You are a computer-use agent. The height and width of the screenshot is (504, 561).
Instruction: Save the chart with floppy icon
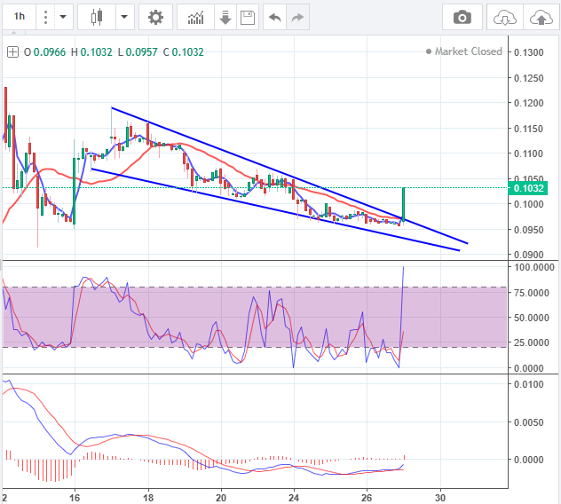[x=248, y=17]
